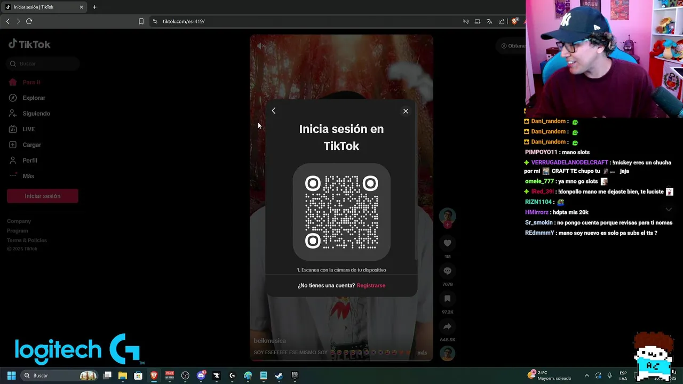The height and width of the screenshot is (384, 683).
Task: Open the sound disc avatar below share
Action: pyautogui.click(x=447, y=353)
